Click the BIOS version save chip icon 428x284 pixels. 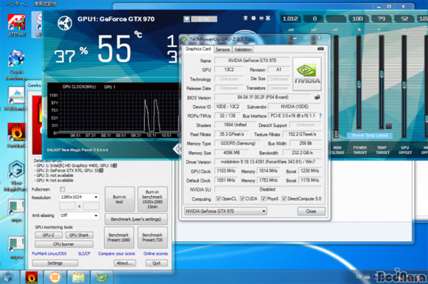(x=317, y=97)
